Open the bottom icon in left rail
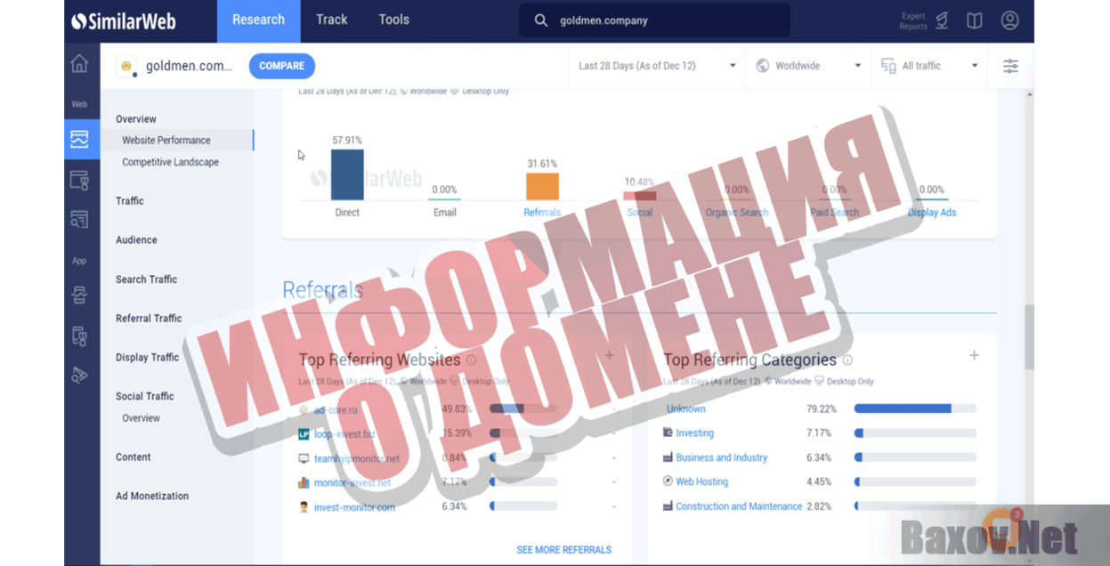This screenshot has height=566, width=1110. coord(80,375)
